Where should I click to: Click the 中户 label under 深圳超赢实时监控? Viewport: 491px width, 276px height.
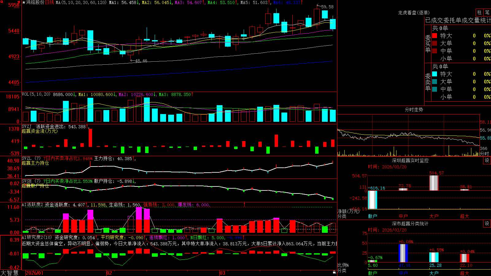click(x=403, y=216)
